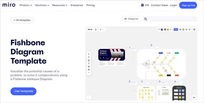Click step number 5 label on board

pos(160,81)
